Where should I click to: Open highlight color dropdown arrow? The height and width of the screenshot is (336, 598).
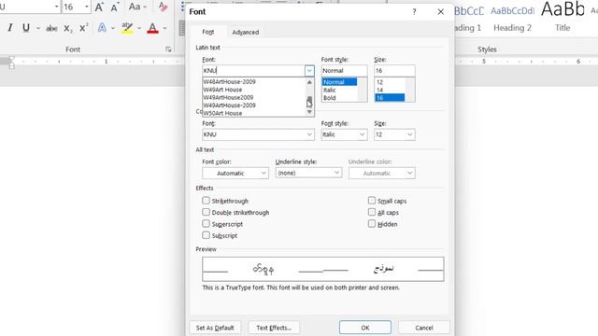(139, 28)
